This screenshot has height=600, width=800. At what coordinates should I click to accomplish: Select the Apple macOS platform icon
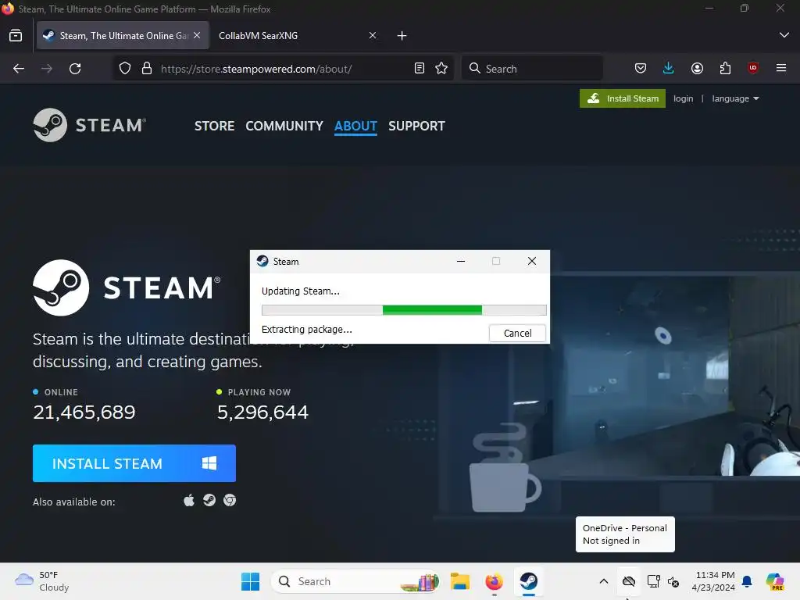(x=189, y=501)
